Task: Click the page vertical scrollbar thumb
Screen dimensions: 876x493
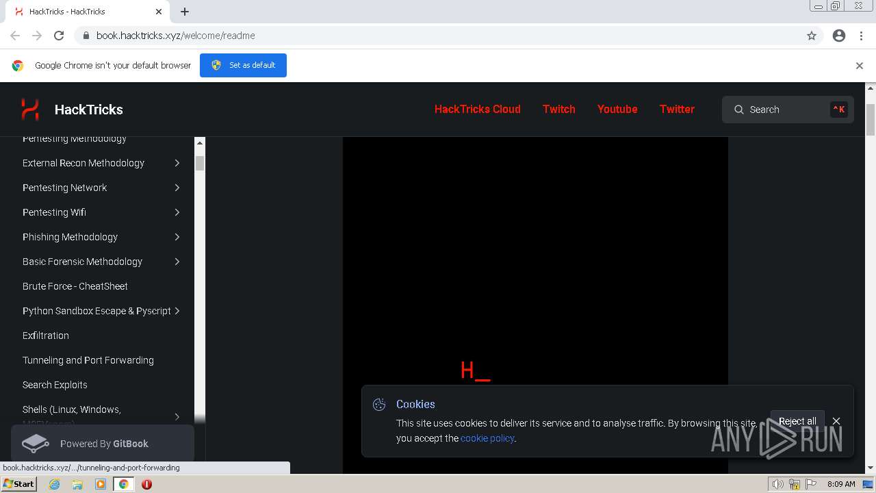Action: pyautogui.click(x=871, y=120)
